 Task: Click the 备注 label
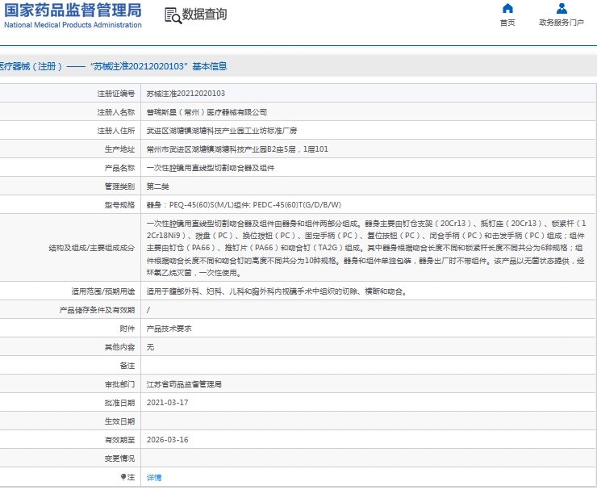tap(127, 366)
